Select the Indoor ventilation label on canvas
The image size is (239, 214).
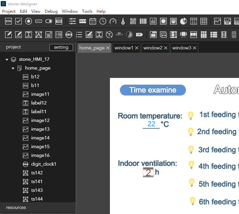(x=148, y=163)
